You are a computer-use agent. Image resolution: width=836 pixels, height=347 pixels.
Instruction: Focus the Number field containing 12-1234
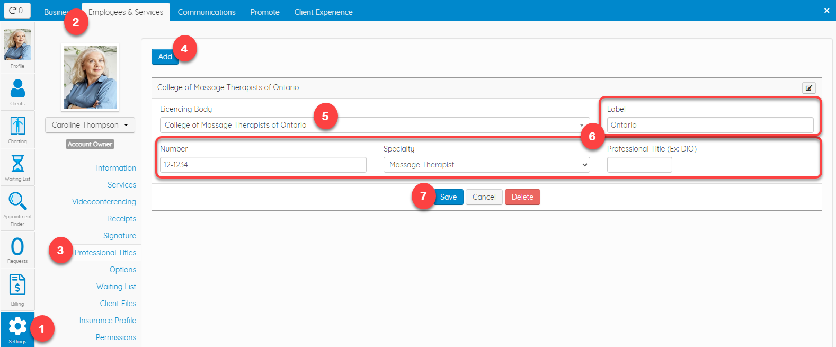tap(263, 165)
